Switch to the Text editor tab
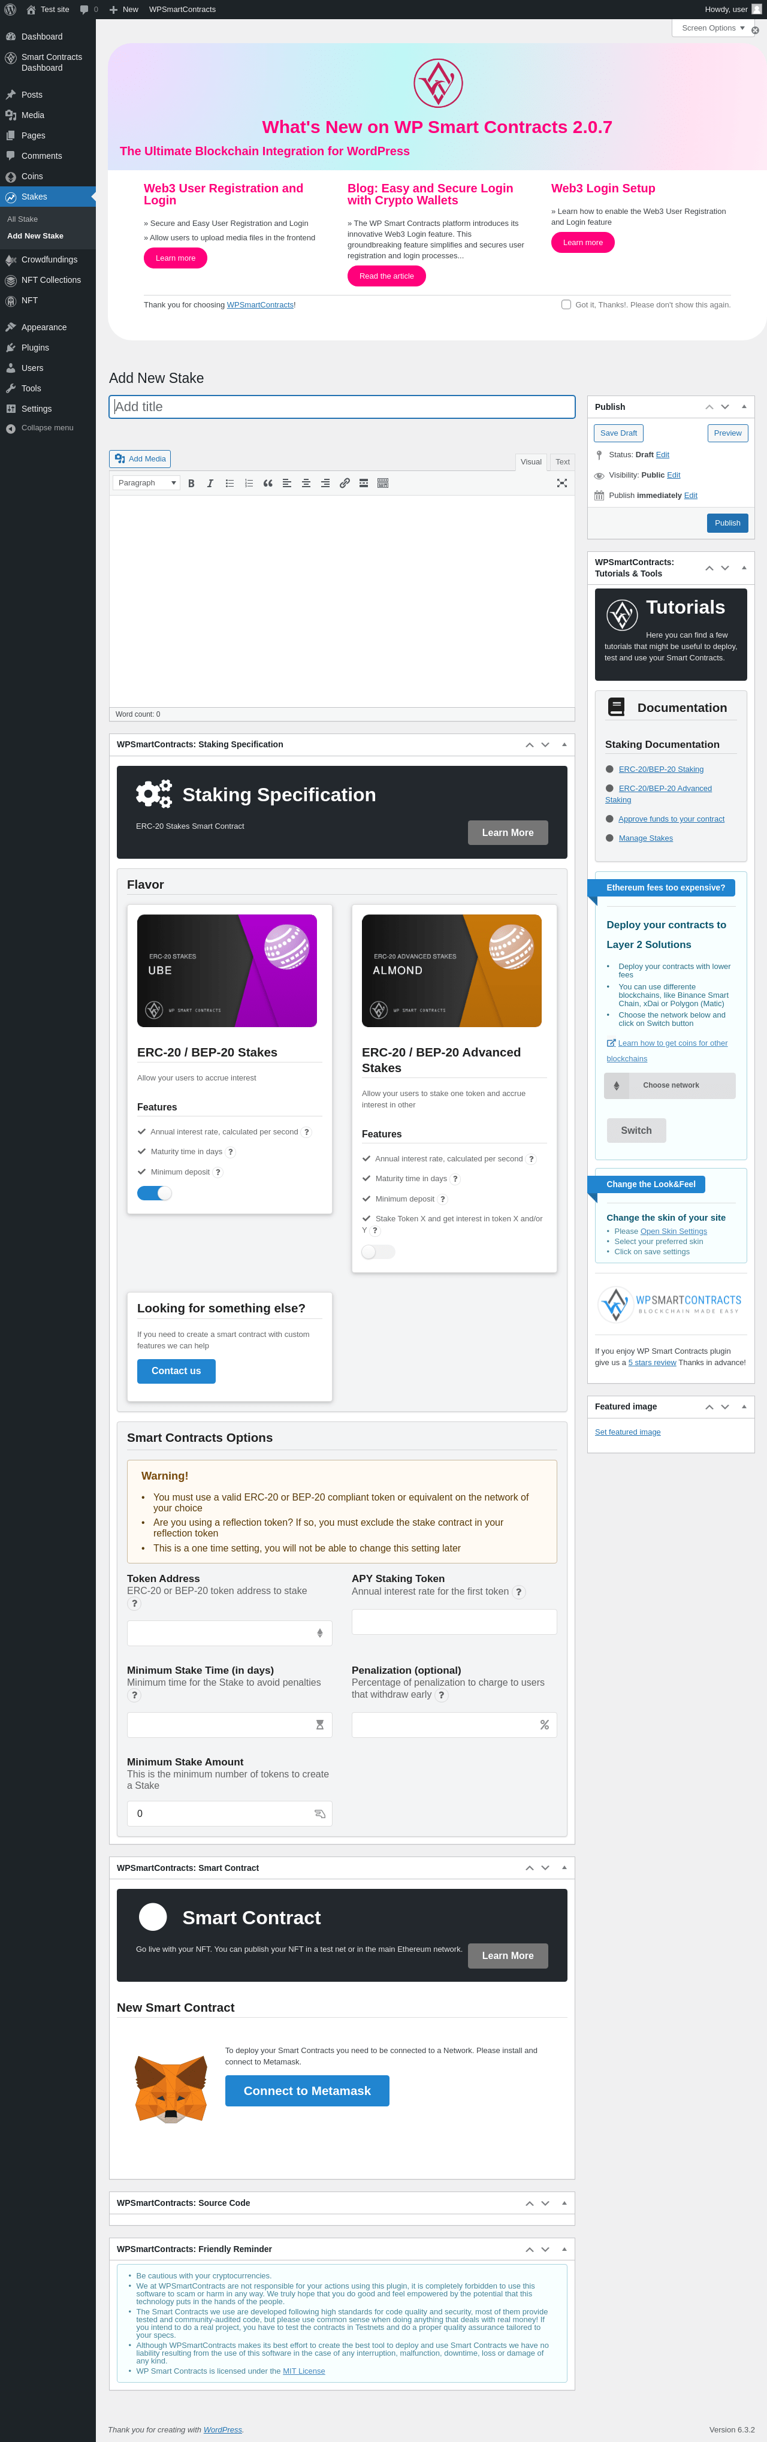767x2442 pixels. click(x=562, y=463)
